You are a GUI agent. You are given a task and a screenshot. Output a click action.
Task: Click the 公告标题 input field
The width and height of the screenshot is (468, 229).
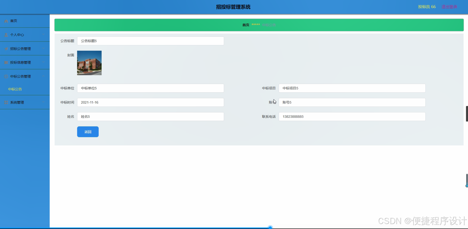(150, 41)
